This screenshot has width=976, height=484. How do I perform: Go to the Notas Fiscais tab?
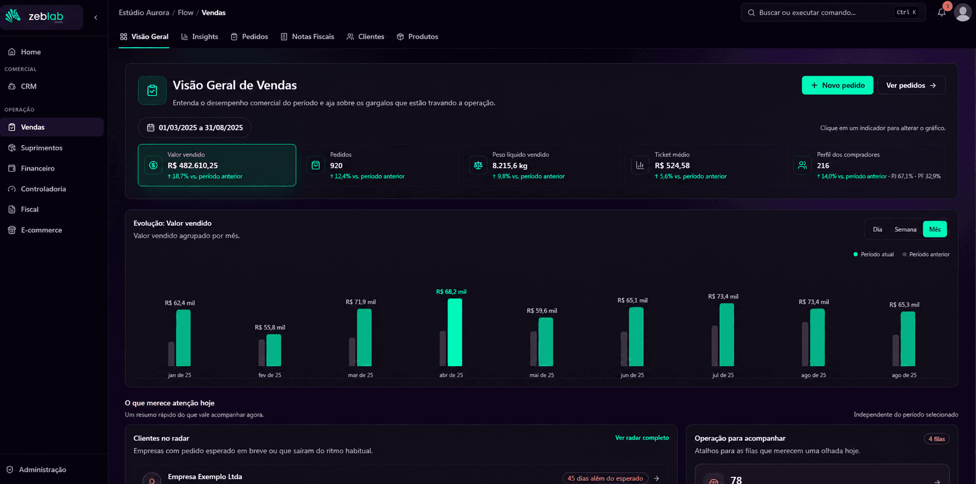307,37
